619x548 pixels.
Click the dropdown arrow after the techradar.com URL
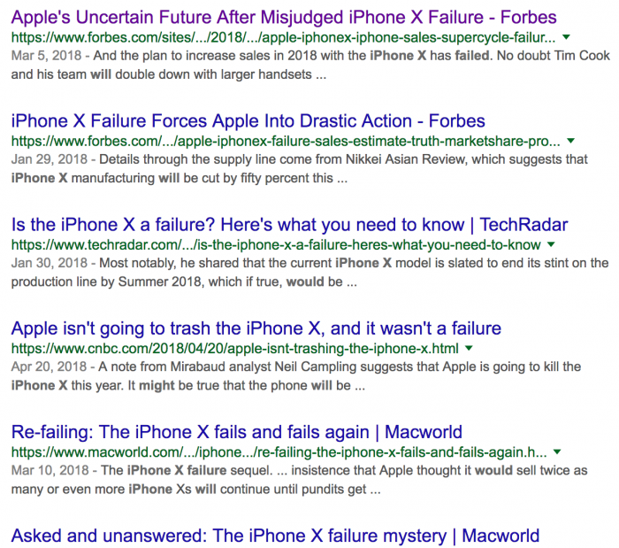(x=552, y=244)
